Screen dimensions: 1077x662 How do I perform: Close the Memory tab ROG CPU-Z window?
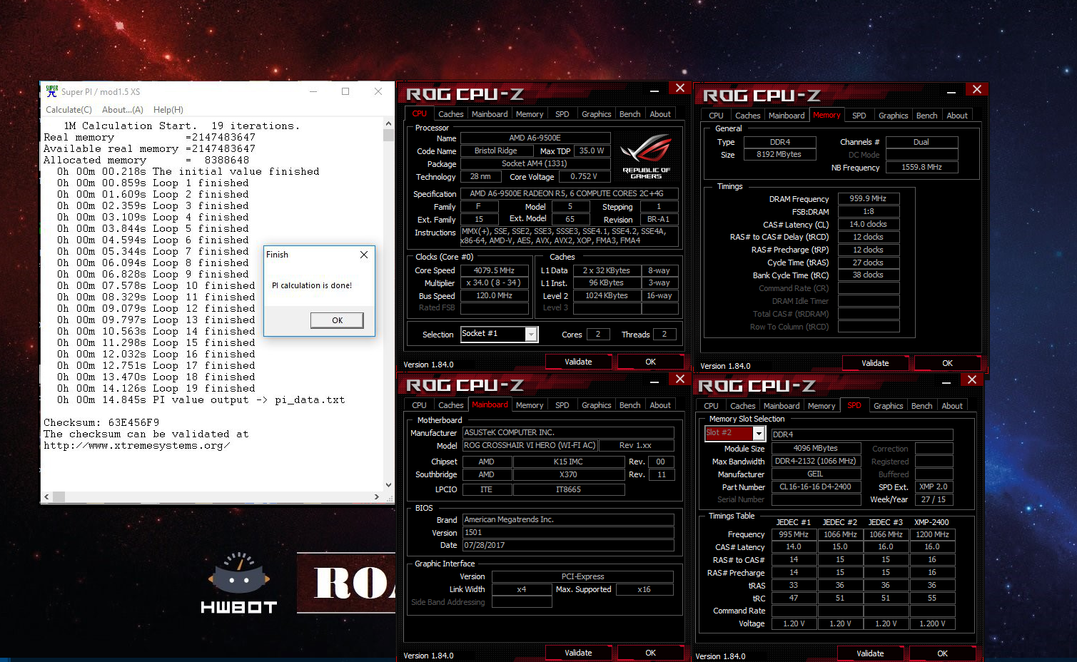point(977,89)
